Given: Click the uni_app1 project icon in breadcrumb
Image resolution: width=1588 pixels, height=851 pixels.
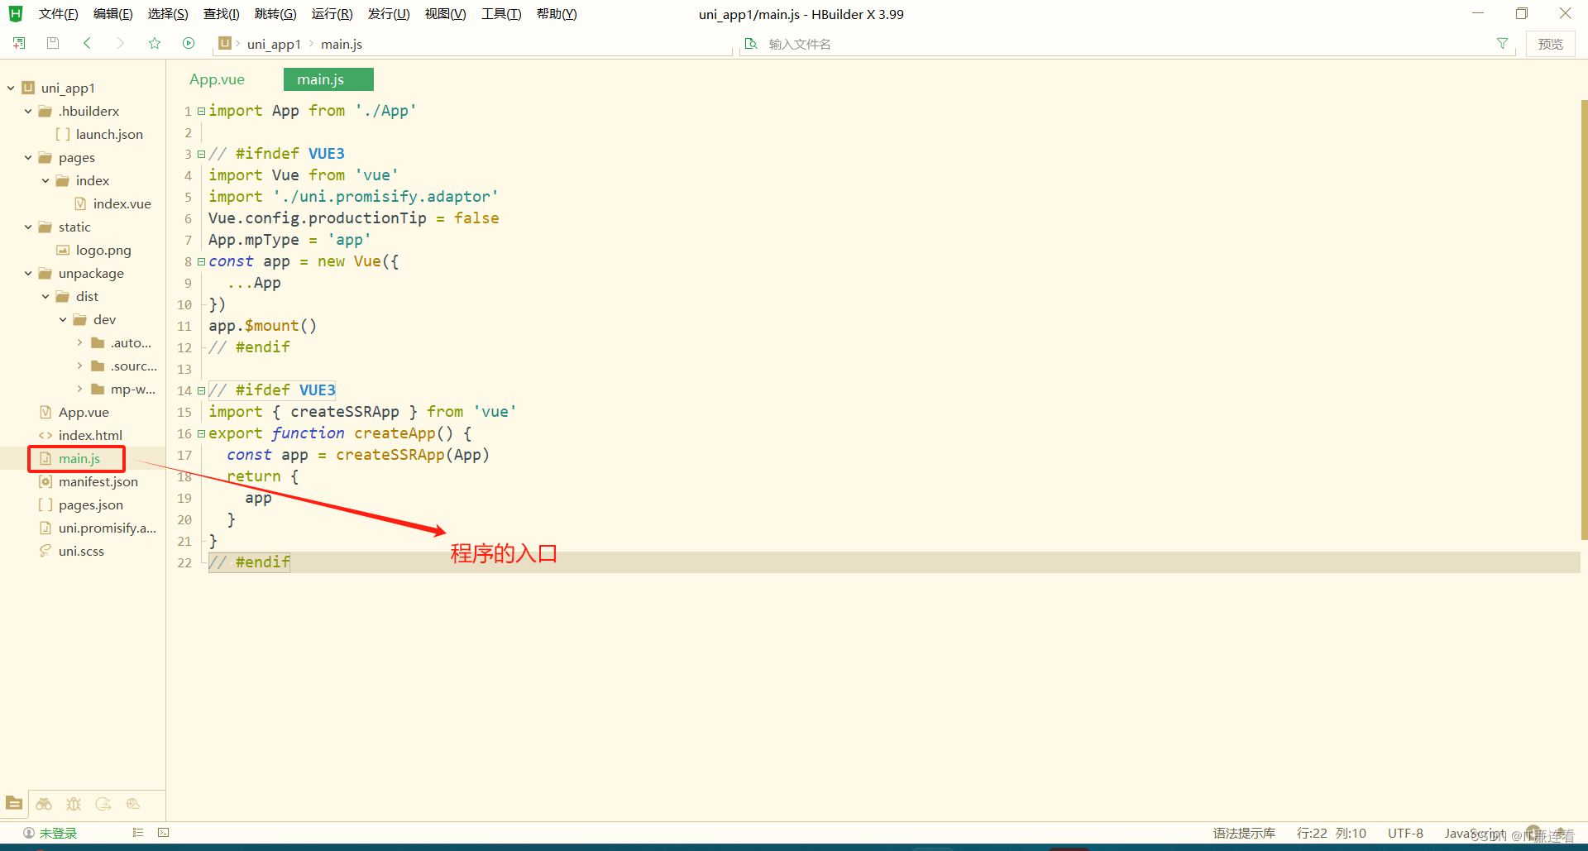Looking at the screenshot, I should pyautogui.click(x=225, y=43).
